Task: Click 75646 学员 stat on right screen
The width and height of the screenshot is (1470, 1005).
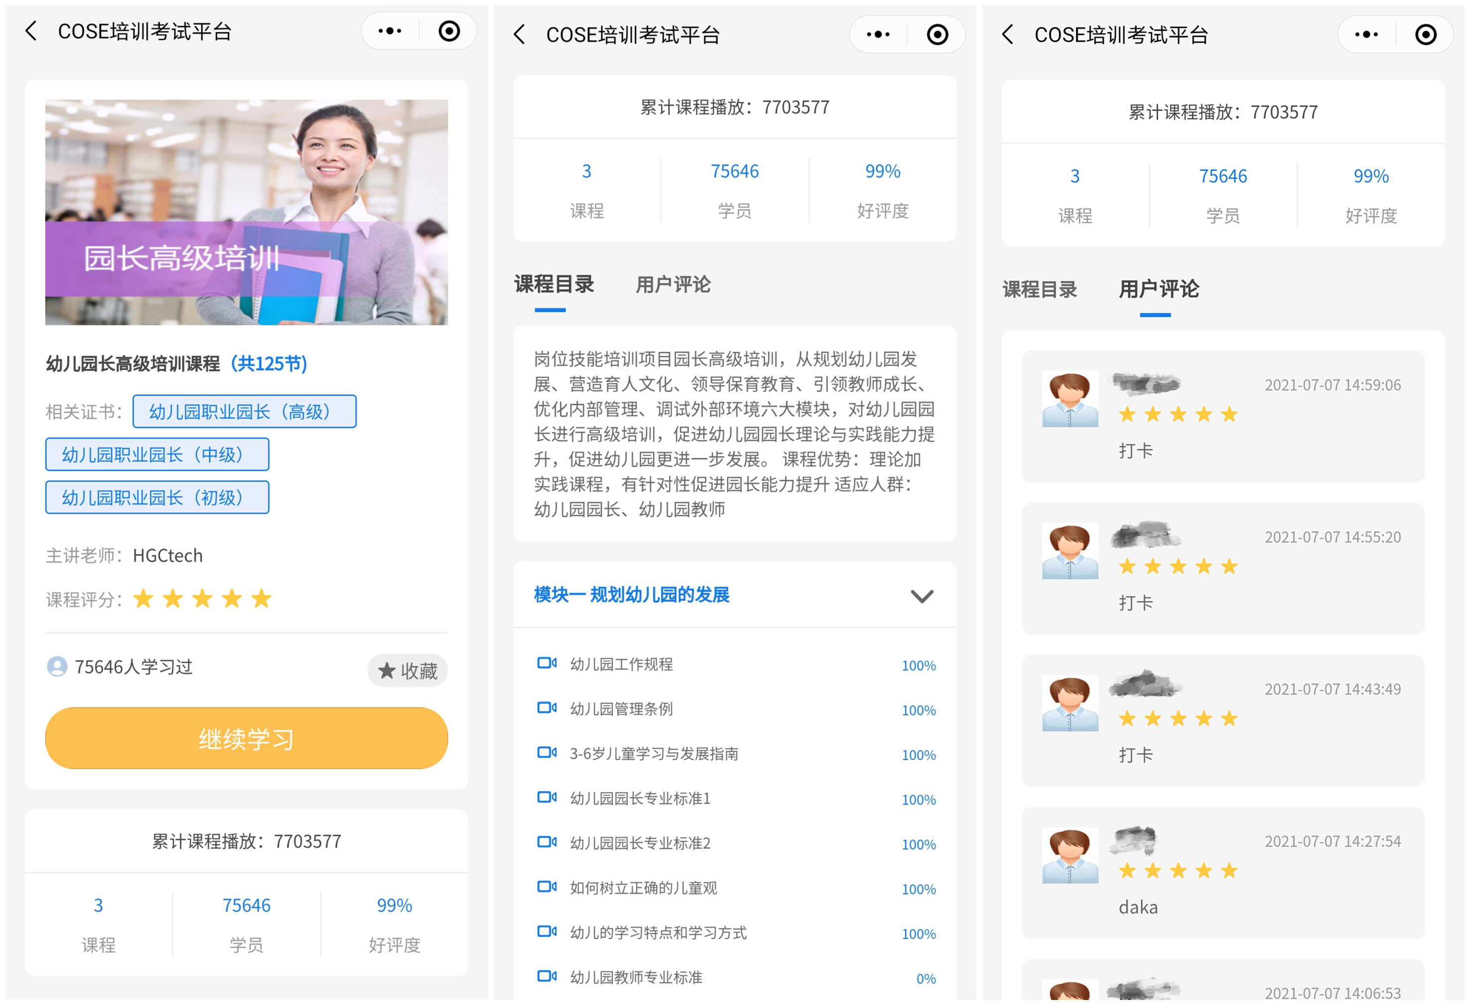Action: [x=1223, y=195]
